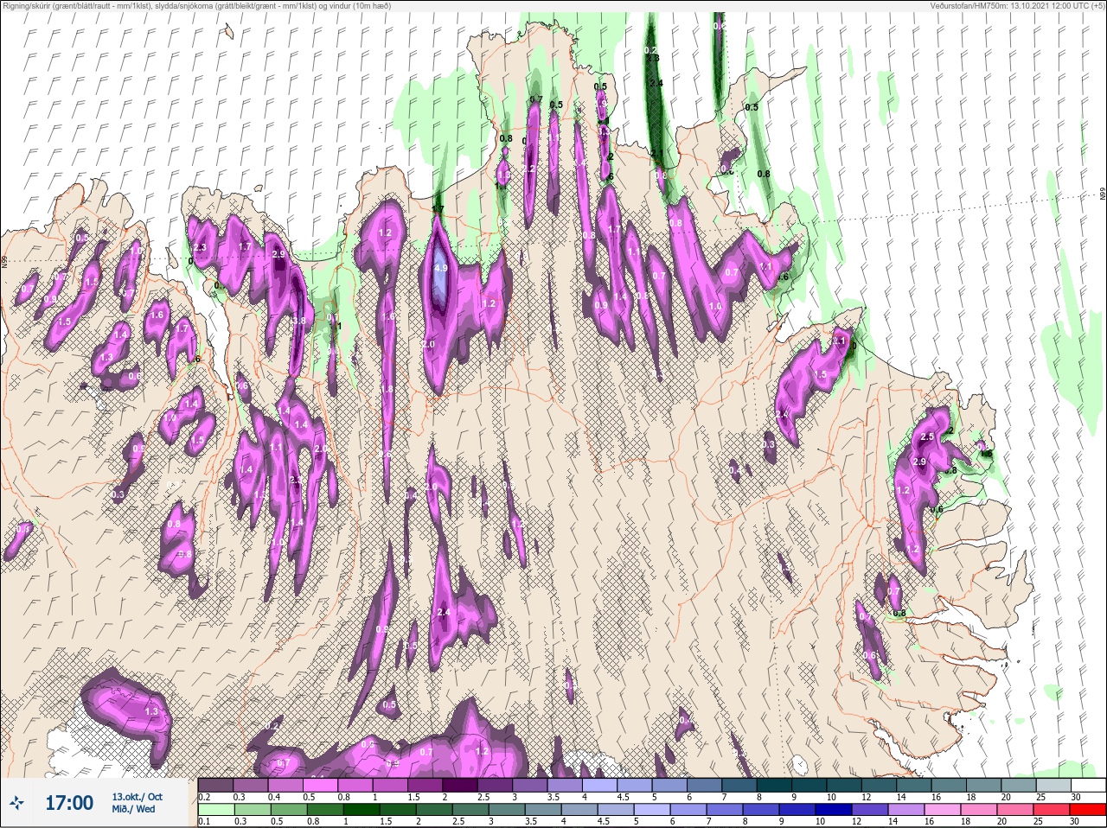Pick upper legend swatch between 4 and 4.5

click(x=600, y=786)
